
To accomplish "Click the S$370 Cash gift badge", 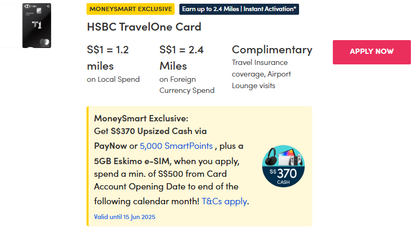I will [283, 166].
